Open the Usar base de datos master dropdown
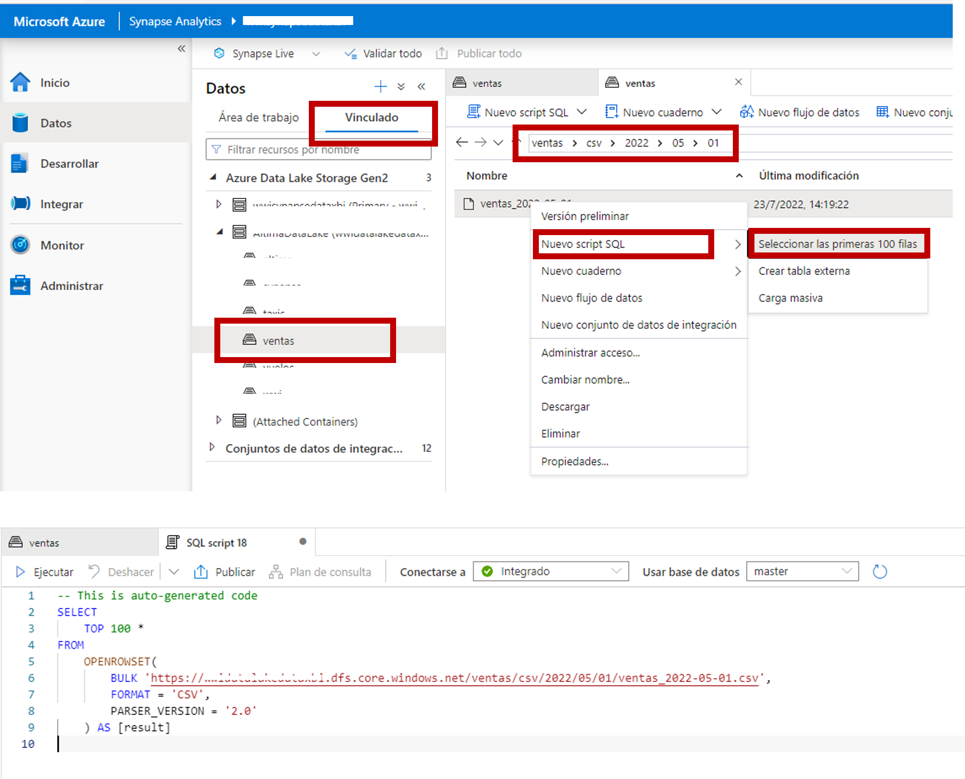The image size is (965, 779). coord(802,571)
